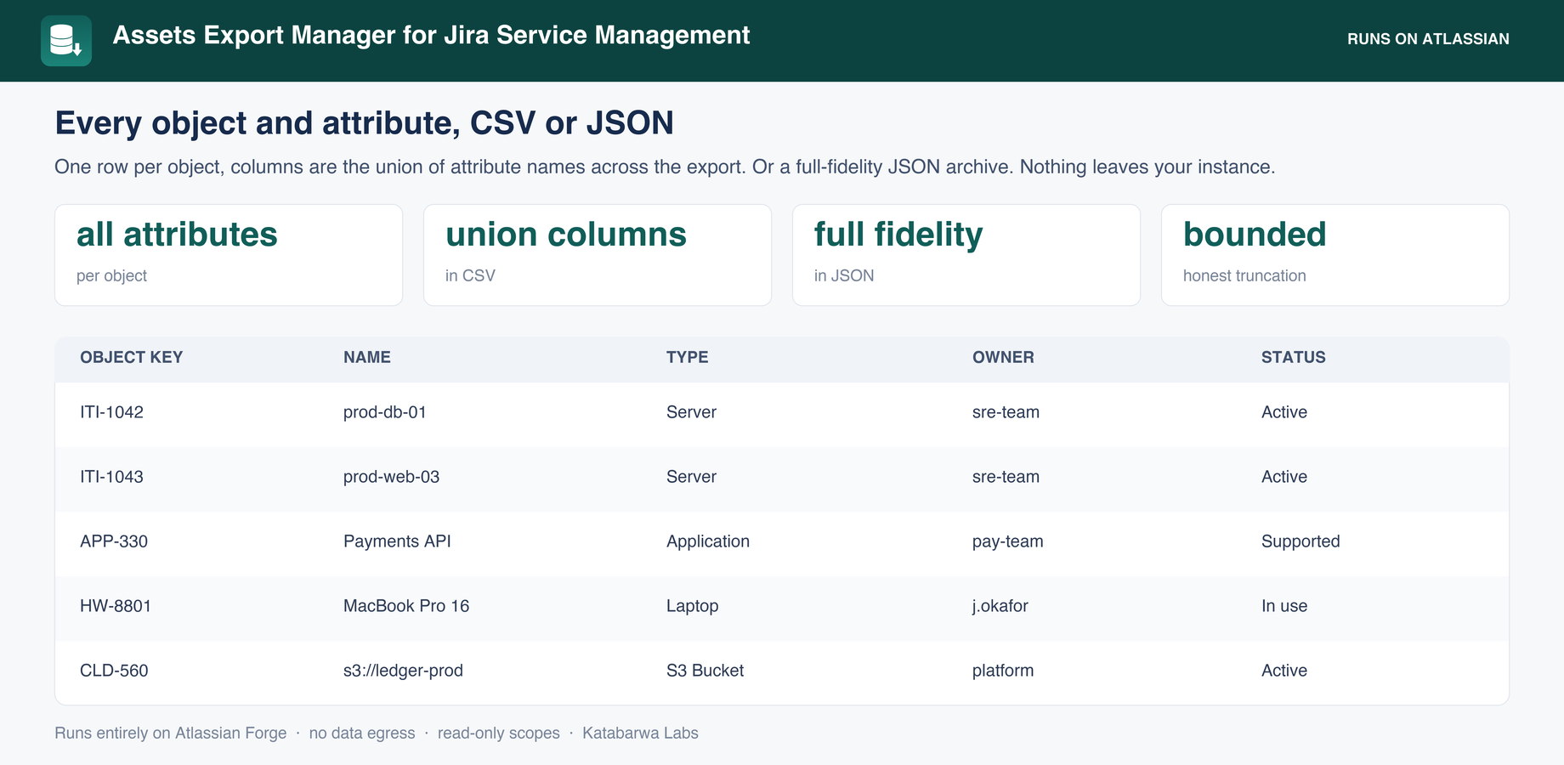The width and height of the screenshot is (1564, 765).
Task: Click the prod-db-01 name cell
Action: 385,412
